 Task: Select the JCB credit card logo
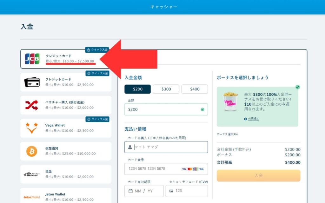pyautogui.click(x=32, y=59)
